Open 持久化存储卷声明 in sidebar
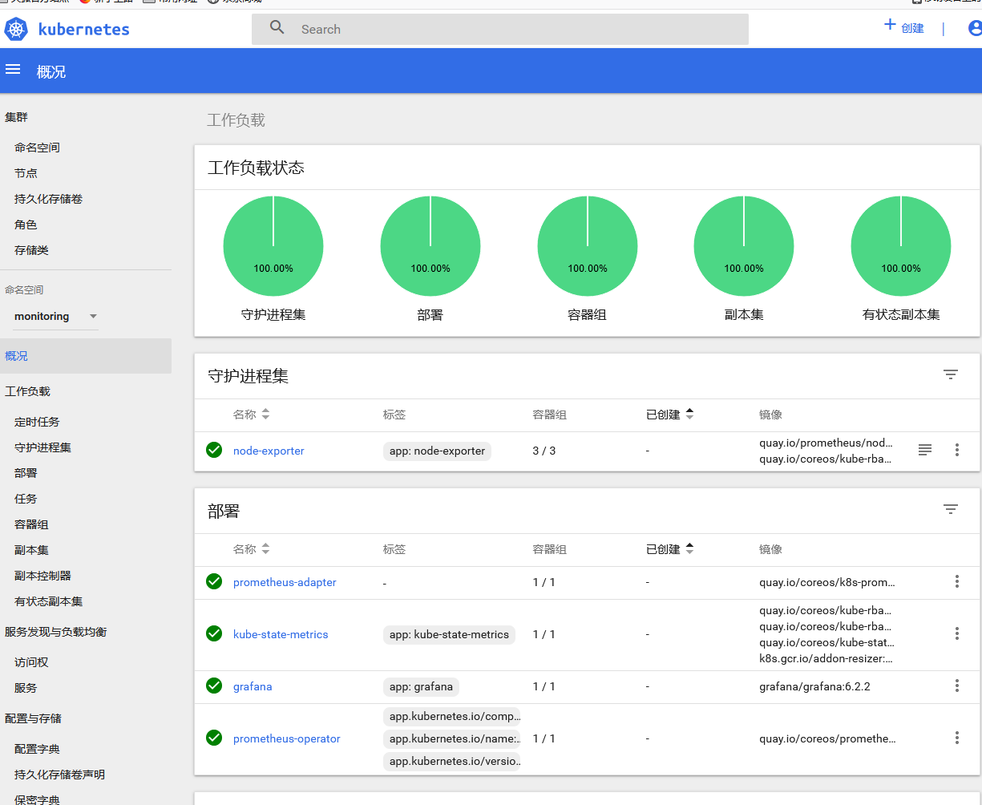This screenshot has width=982, height=805. coord(59,775)
